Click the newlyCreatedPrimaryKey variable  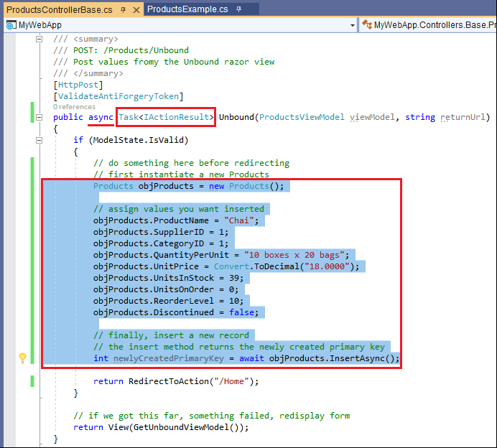[168, 358]
